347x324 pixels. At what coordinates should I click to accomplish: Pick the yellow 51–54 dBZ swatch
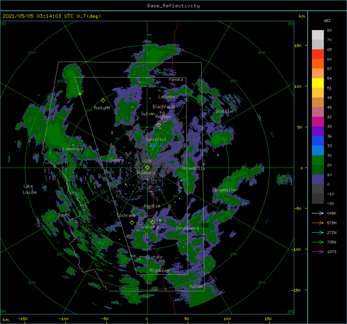tap(318, 83)
